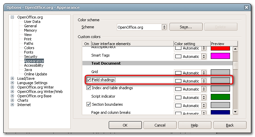Click the On column header
Viewport: 255px width, 137px height.
pyautogui.click(x=87, y=44)
